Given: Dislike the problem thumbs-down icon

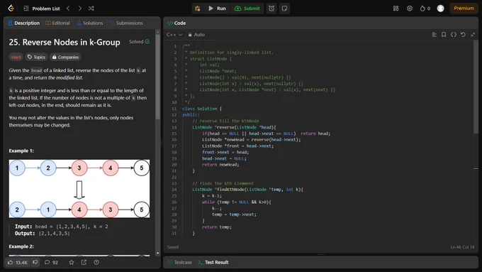Looking at the screenshot, I should (x=35, y=263).
